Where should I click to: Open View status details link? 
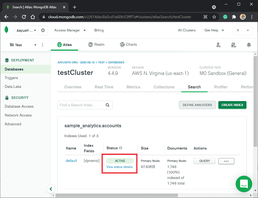(119, 167)
